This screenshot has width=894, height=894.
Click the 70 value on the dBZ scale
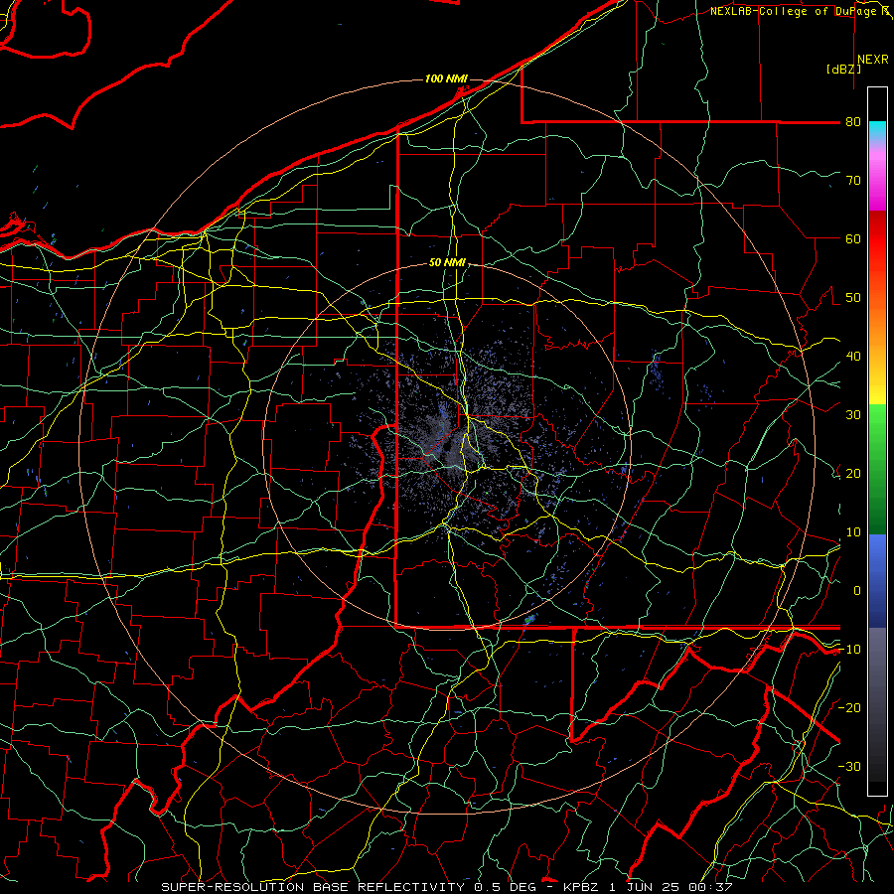point(853,181)
